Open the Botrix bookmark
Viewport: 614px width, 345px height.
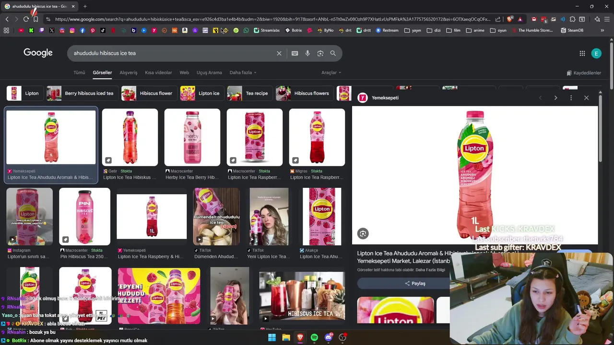[294, 30]
